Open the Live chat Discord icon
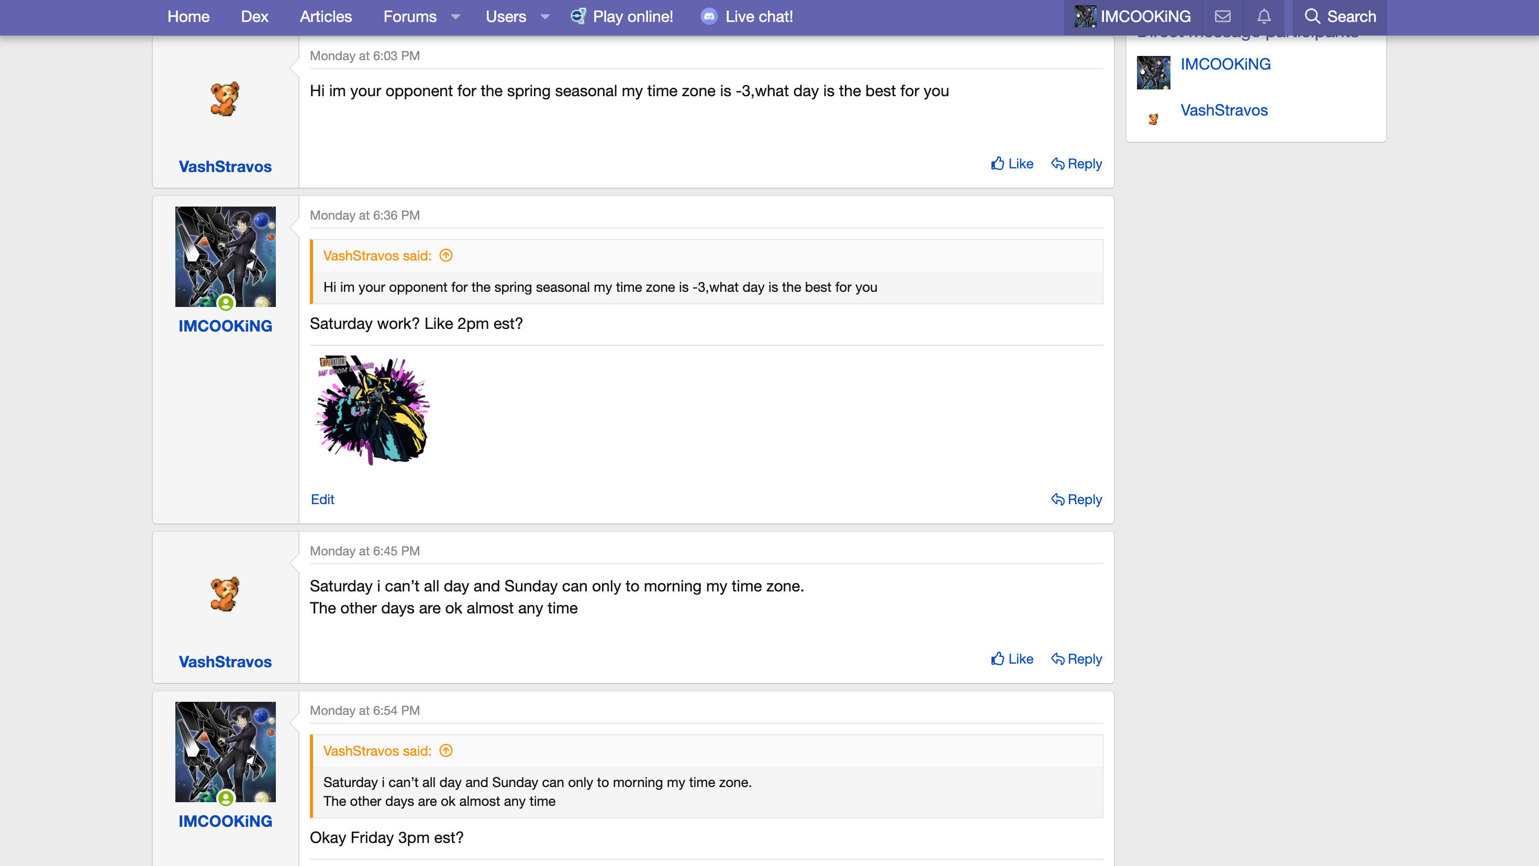 (709, 17)
